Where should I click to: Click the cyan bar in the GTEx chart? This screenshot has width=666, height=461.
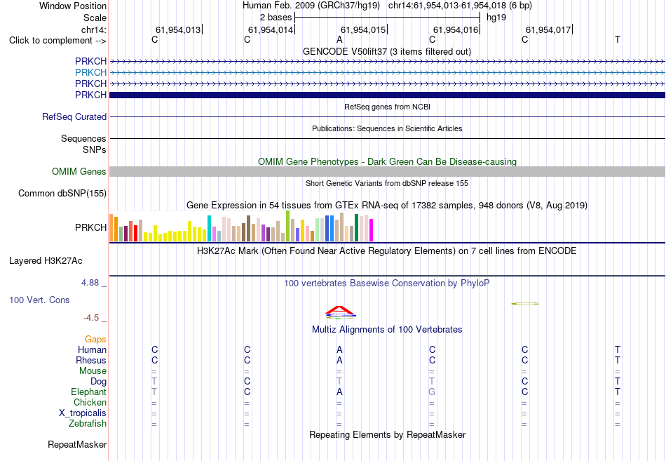tap(209, 228)
